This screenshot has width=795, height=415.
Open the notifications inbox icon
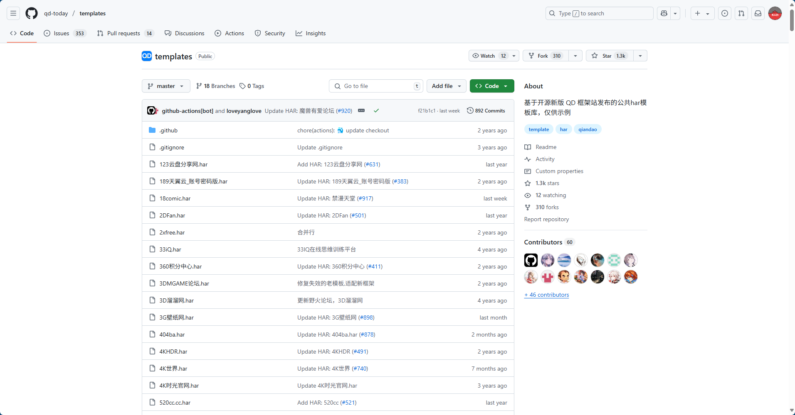(758, 13)
